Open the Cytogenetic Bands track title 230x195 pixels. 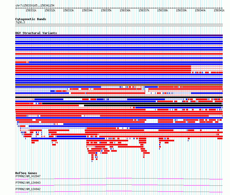coord(31,19)
